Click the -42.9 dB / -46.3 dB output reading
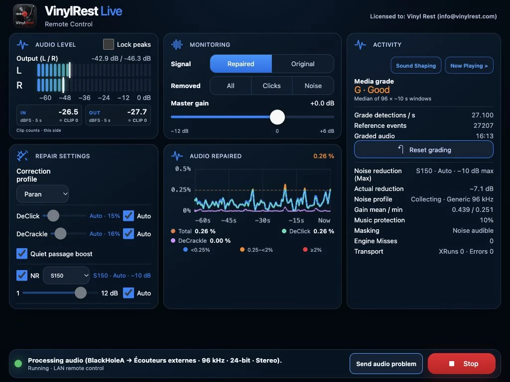 pyautogui.click(x=122, y=59)
